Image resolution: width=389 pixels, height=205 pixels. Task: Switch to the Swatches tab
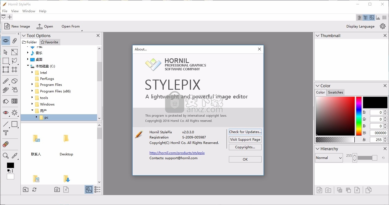[336, 92]
